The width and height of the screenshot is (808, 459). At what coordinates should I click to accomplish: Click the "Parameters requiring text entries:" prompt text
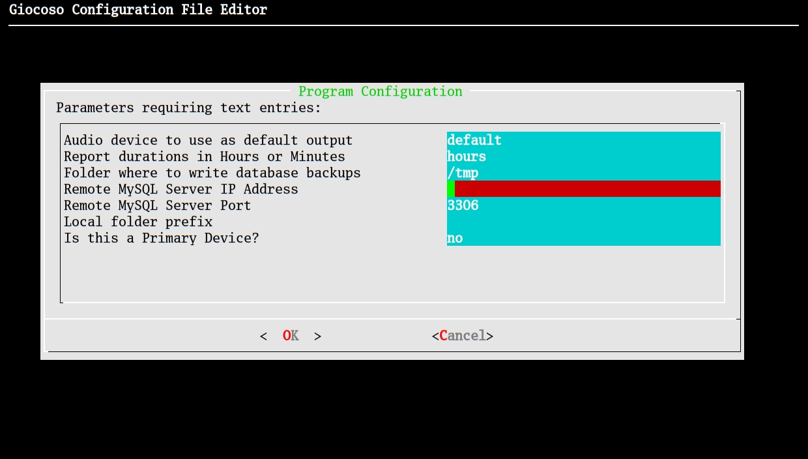pyautogui.click(x=188, y=108)
